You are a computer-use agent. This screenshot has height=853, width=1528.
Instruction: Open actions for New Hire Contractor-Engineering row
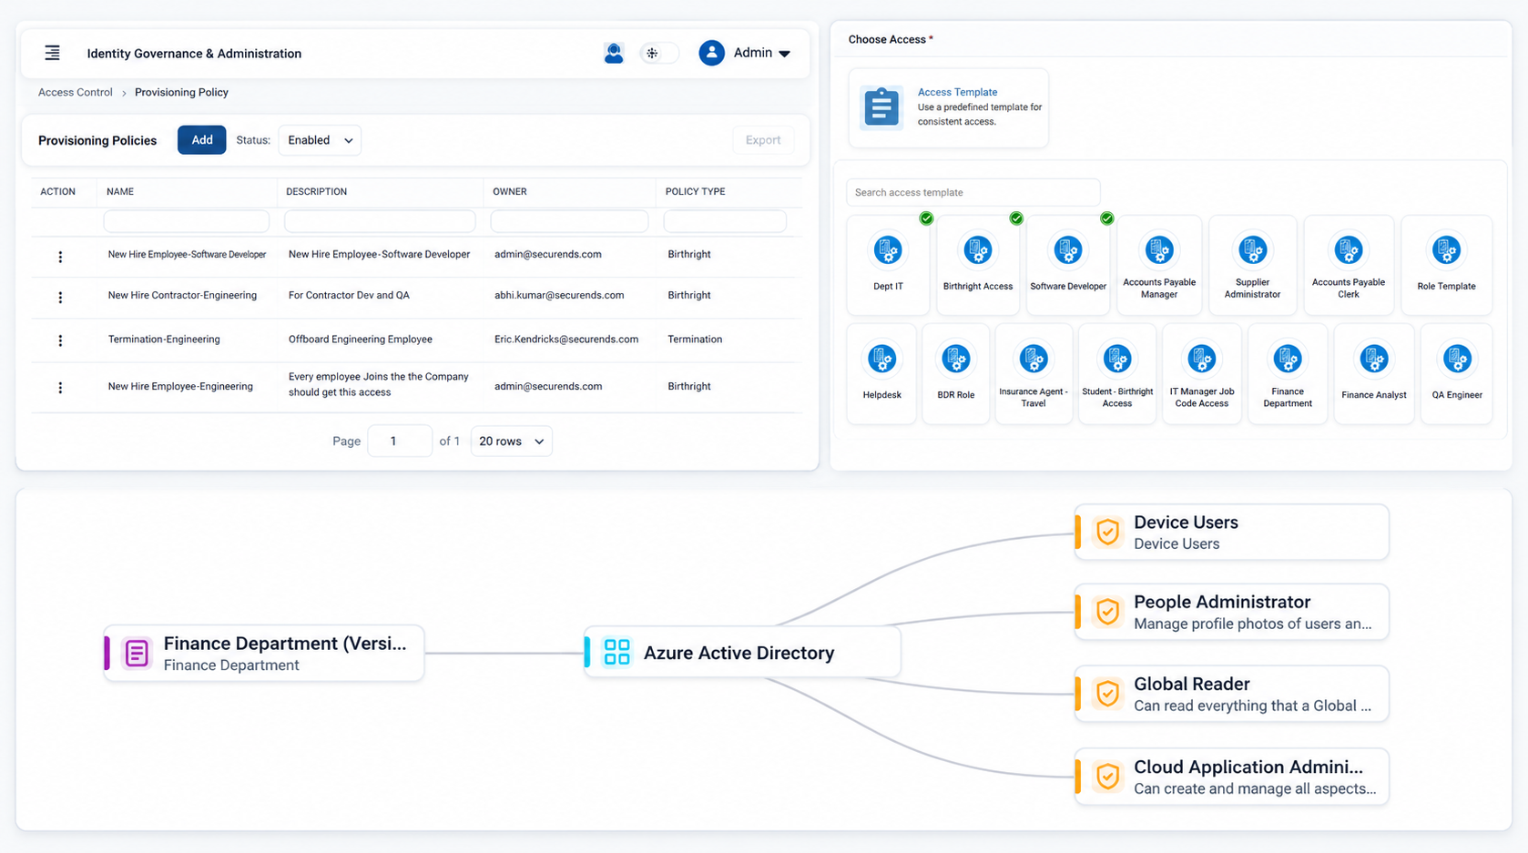60,298
